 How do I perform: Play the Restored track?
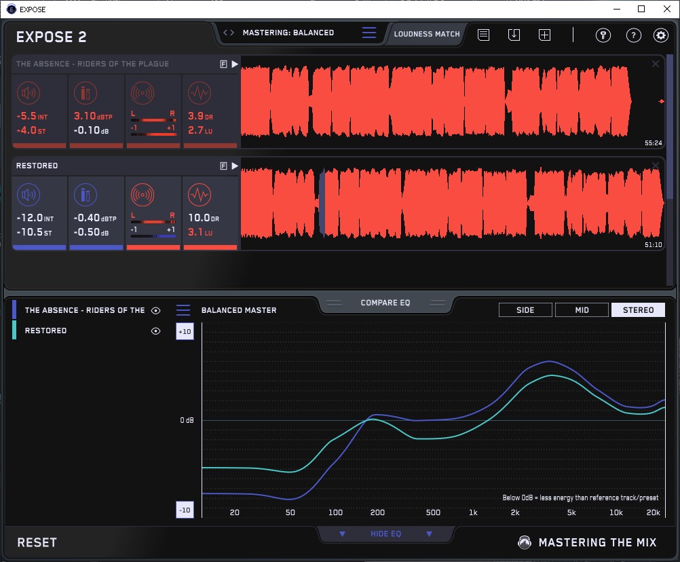pos(235,166)
